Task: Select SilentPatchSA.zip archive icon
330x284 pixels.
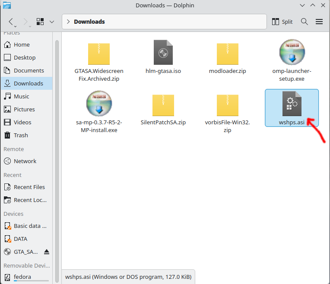Action: [163, 105]
